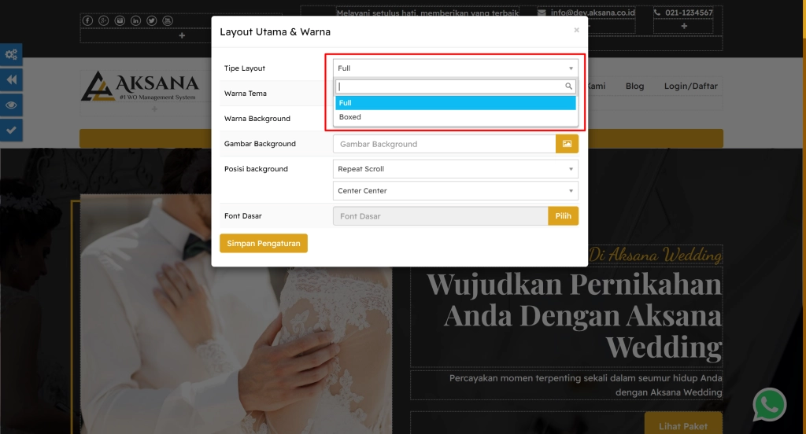Image resolution: width=806 pixels, height=434 pixels.
Task: Click the Warna Tema label
Action: (x=246, y=94)
